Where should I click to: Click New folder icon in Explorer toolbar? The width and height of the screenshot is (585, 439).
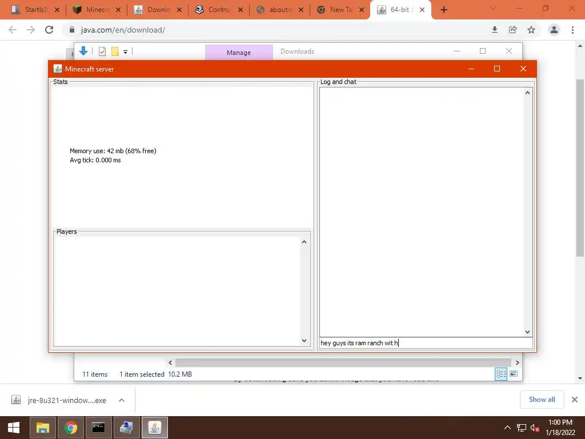(x=115, y=51)
